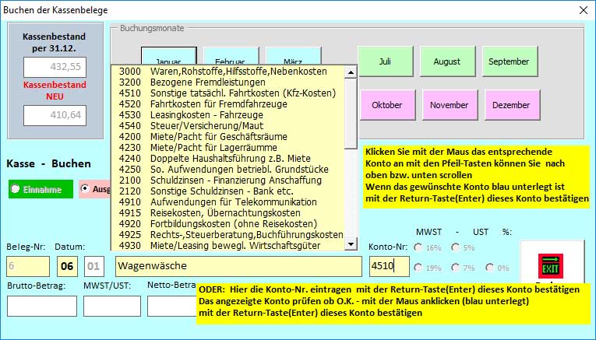Select the Oktober booking month
596x340 pixels.
387,105
